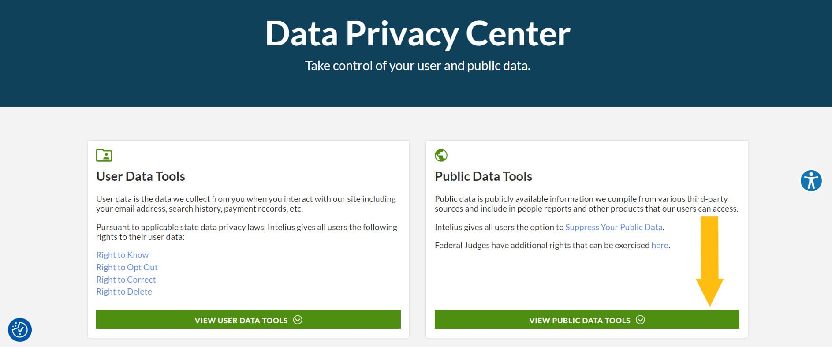The image size is (832, 347).
Task: Open the Right to Opt Out link
Action: tap(127, 267)
